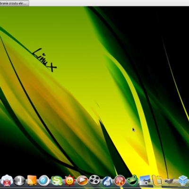Launch the photo and camera image app

click(145, 180)
